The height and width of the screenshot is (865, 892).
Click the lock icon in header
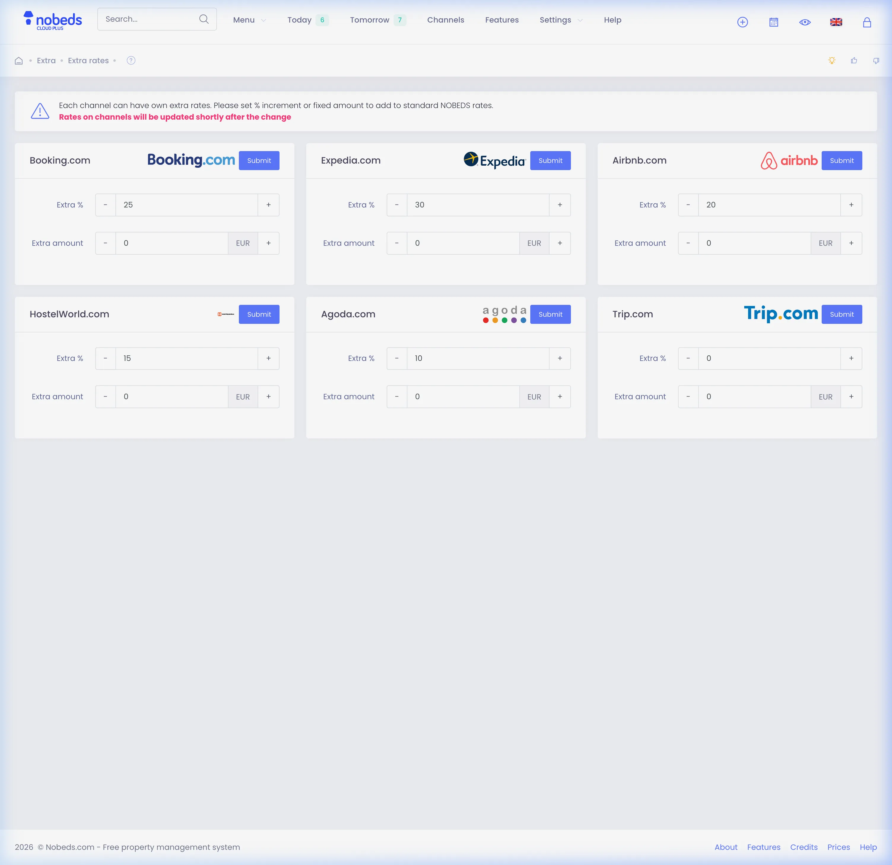click(x=867, y=22)
